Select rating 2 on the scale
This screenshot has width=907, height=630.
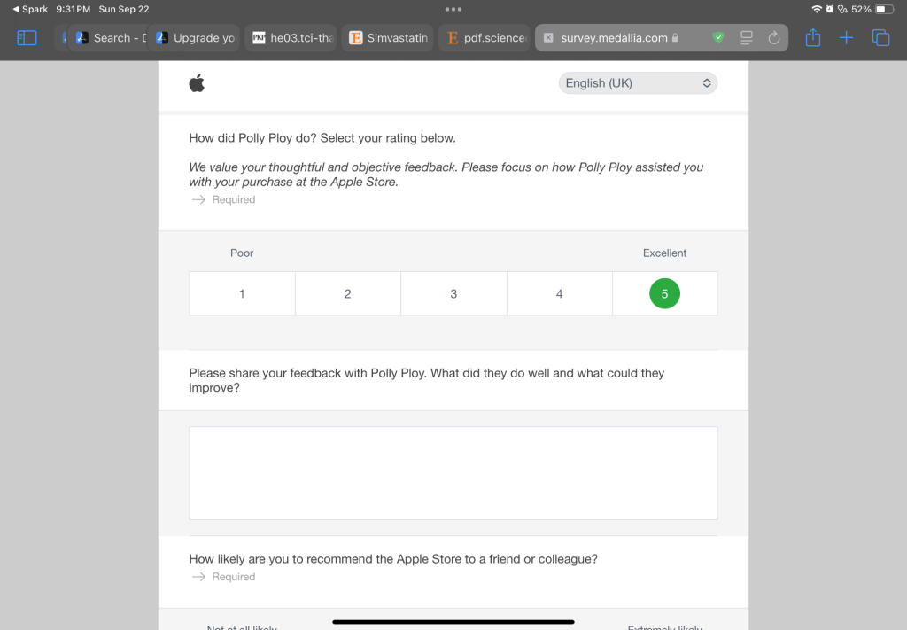point(347,293)
